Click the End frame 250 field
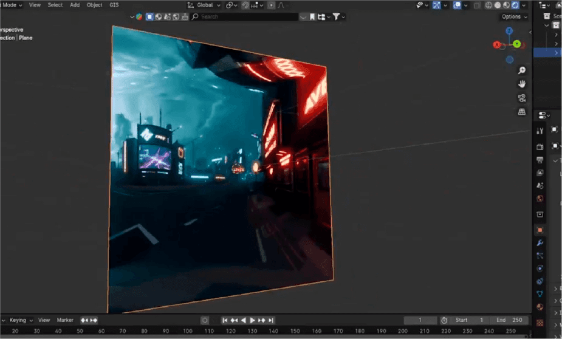Image resolution: width=562 pixels, height=339 pixels. pyautogui.click(x=509, y=320)
